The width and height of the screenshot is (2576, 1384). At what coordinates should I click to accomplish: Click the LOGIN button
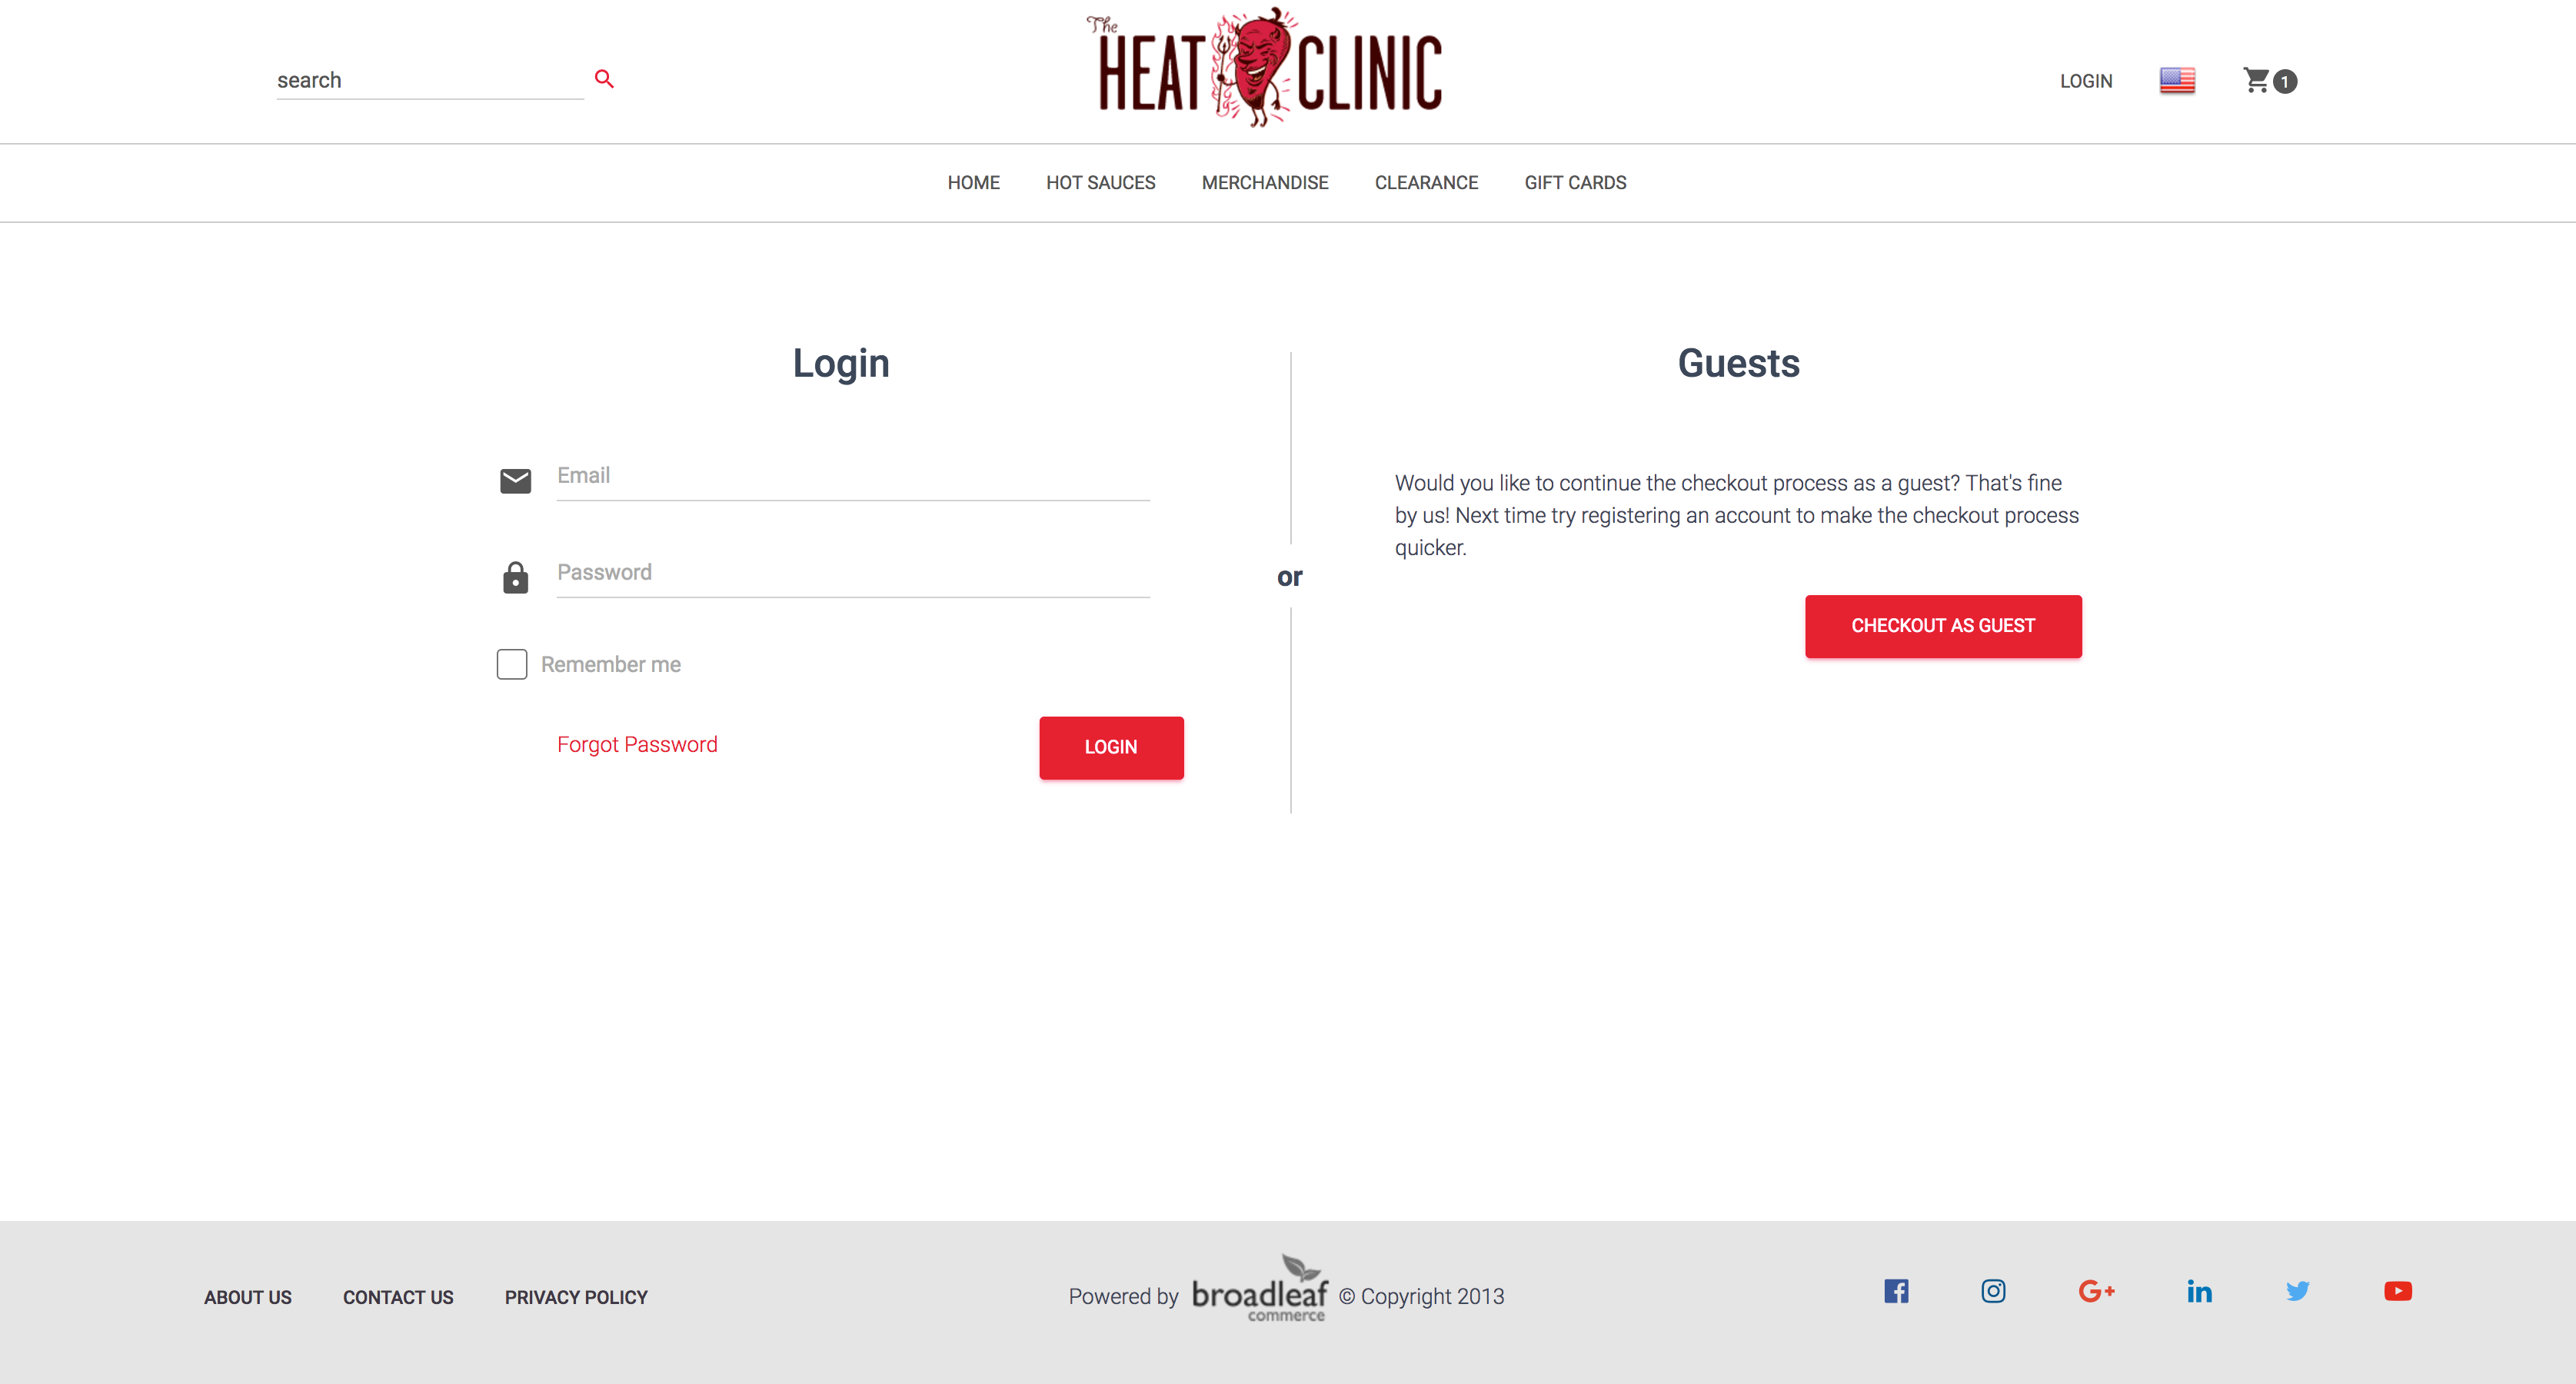1111,747
